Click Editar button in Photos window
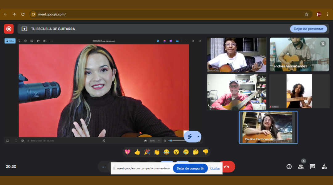Image resolution: width=333 pixels, height=185 pixels. click(x=10, y=41)
